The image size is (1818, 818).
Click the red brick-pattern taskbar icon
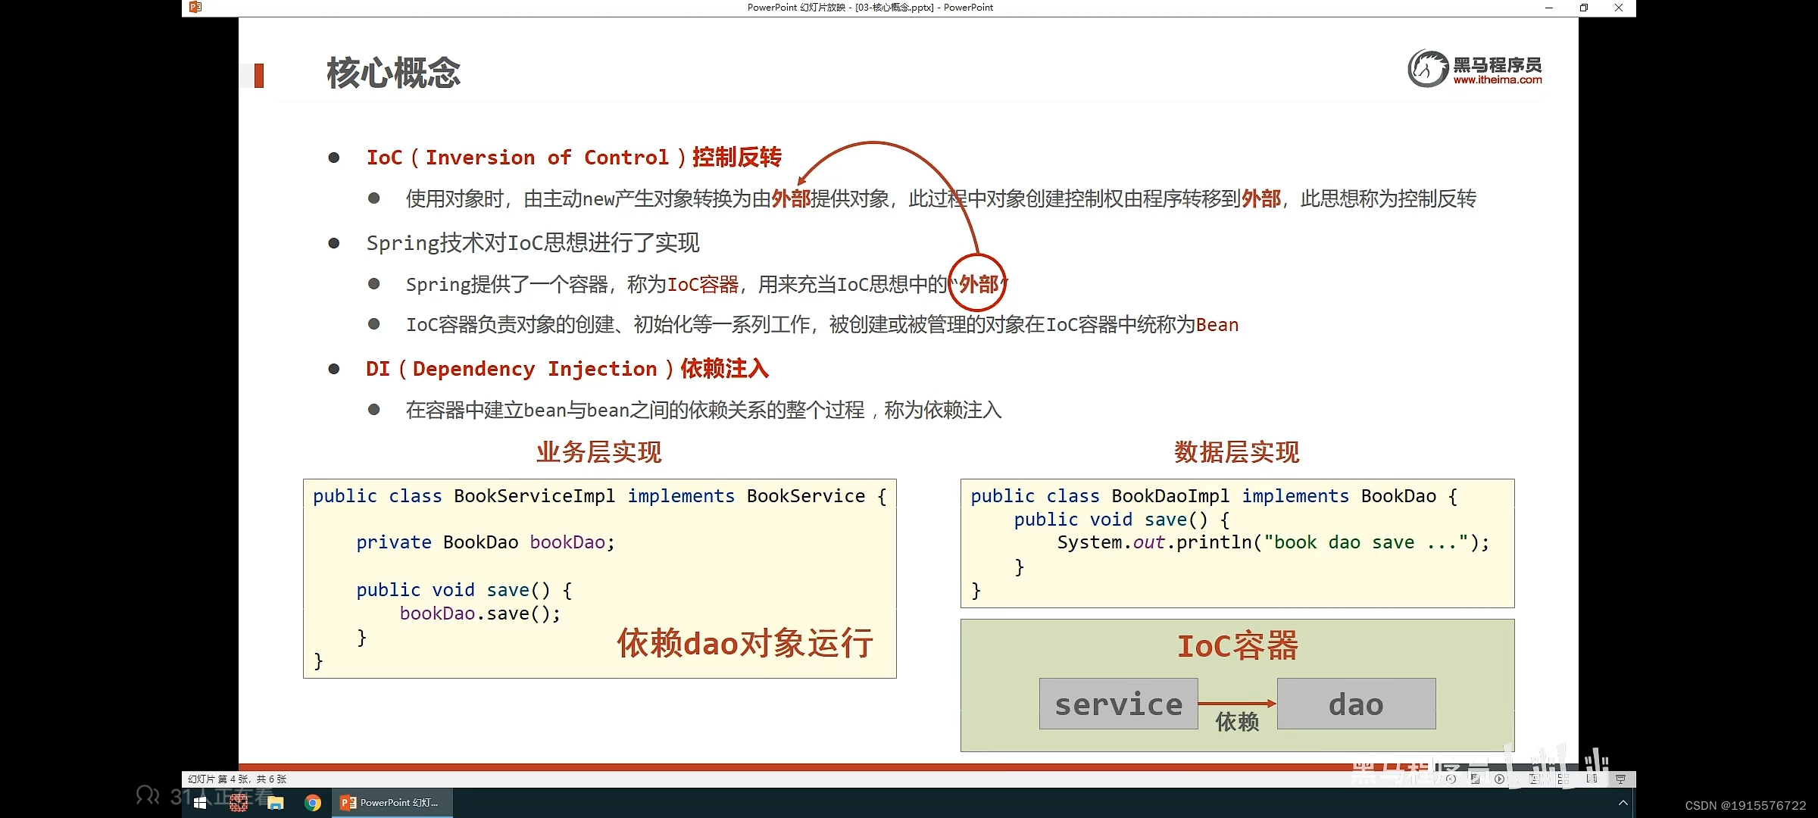pyautogui.click(x=239, y=803)
